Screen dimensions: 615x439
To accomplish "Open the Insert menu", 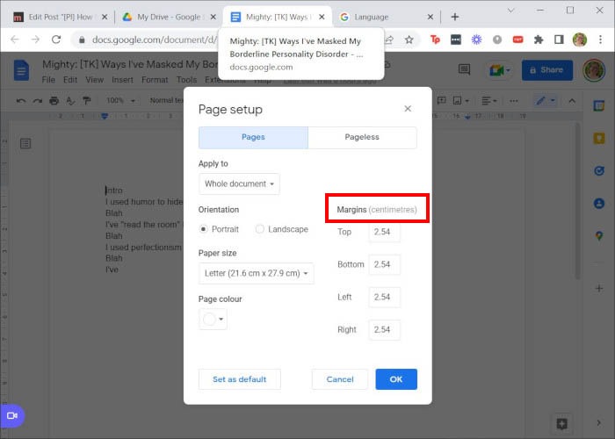I will coord(122,80).
